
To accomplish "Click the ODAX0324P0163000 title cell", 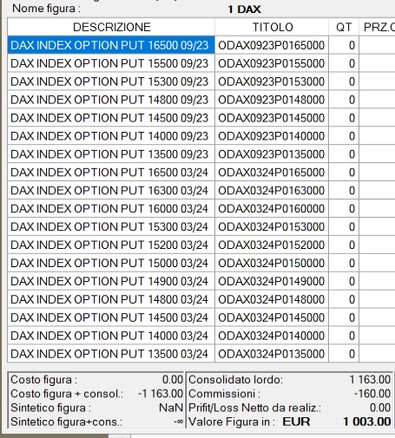I will [272, 191].
